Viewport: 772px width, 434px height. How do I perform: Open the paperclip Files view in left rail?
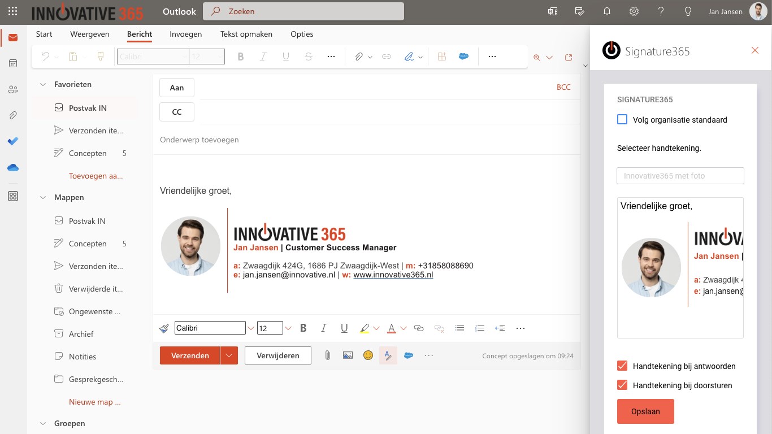coord(13,115)
